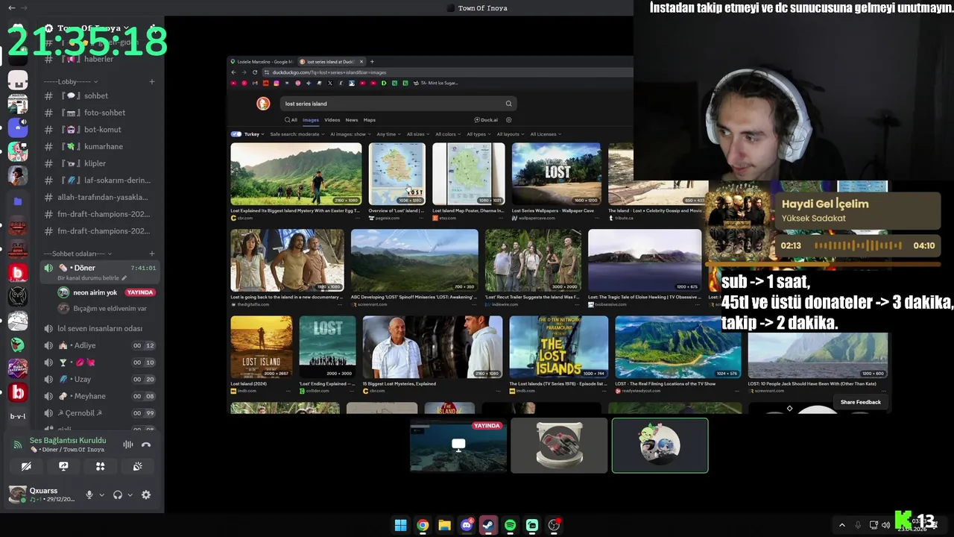Open the All sizes filter
The image size is (954, 537).
[417, 134]
